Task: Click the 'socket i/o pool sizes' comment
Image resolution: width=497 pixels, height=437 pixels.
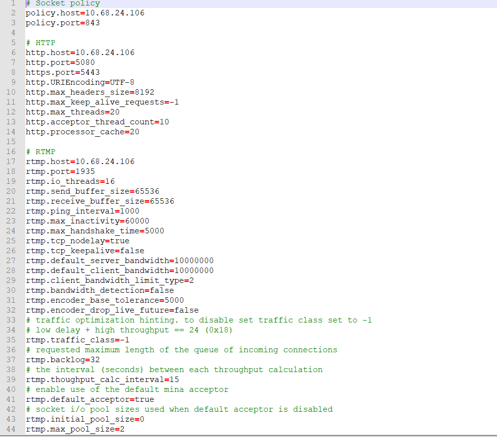Action: [179, 410]
